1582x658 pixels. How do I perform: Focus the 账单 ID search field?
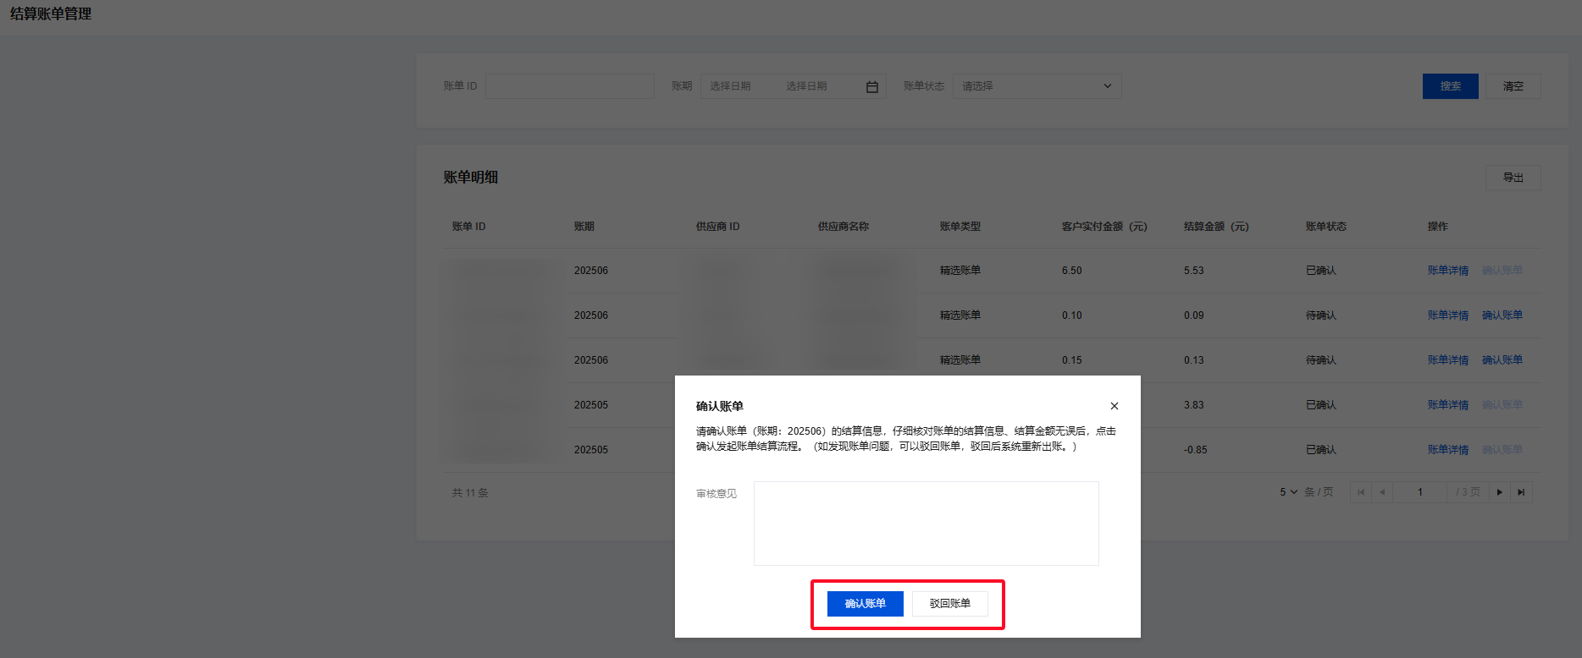point(569,86)
